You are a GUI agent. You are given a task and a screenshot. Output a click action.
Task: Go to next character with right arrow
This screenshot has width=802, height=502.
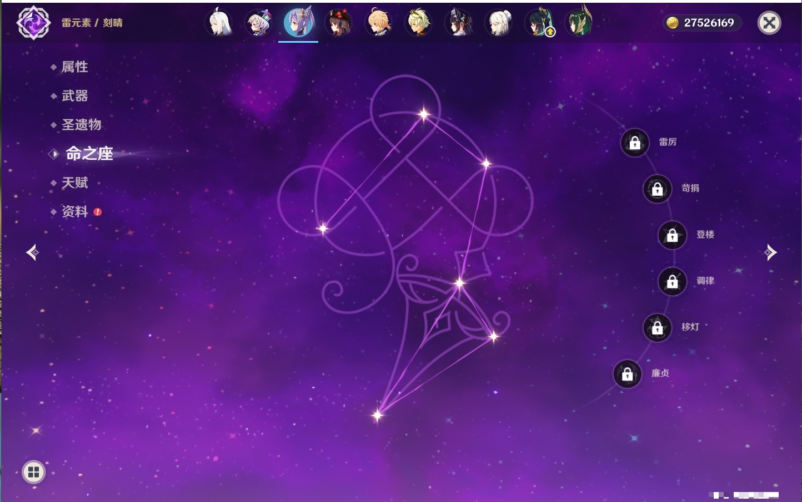coord(770,252)
